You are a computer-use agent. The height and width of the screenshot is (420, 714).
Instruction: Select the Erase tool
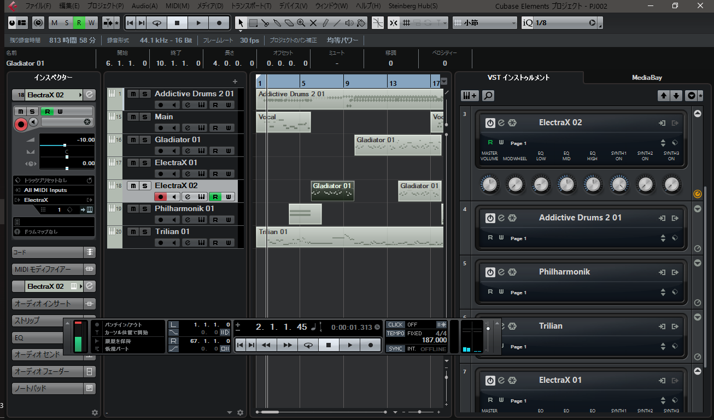[x=289, y=23]
